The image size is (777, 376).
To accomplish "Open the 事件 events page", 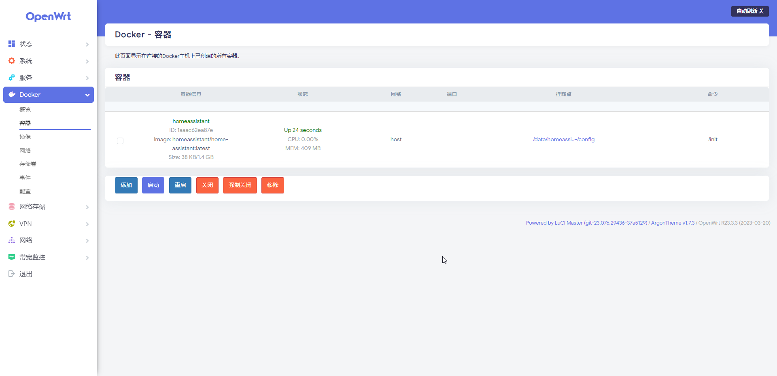I will tap(25, 177).
